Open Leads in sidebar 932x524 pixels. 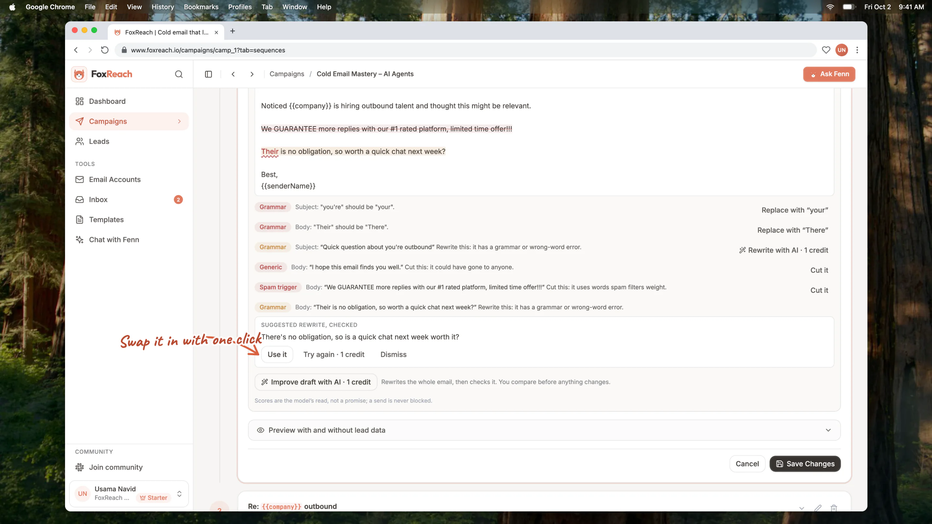129,141
